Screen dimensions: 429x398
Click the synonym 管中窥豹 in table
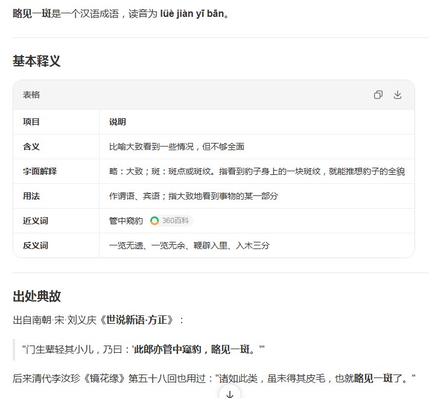[x=126, y=221]
